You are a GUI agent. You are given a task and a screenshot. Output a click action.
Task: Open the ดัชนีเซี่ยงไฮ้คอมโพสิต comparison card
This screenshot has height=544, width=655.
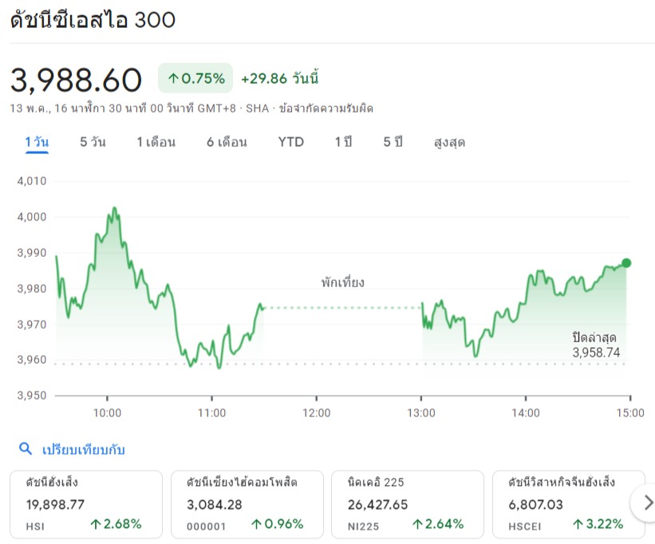[x=247, y=503]
